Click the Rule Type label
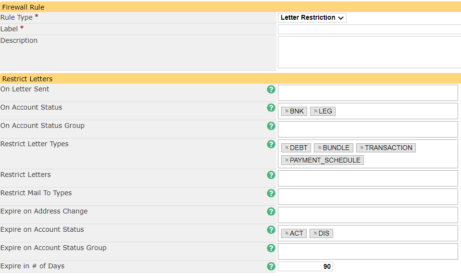This screenshot has width=461, height=276. click(16, 17)
